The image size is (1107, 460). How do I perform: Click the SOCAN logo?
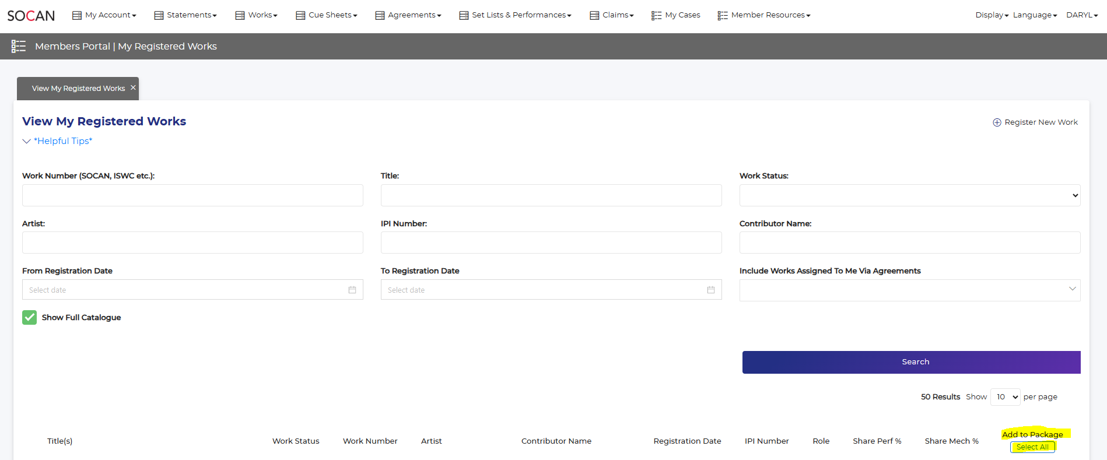pyautogui.click(x=31, y=16)
